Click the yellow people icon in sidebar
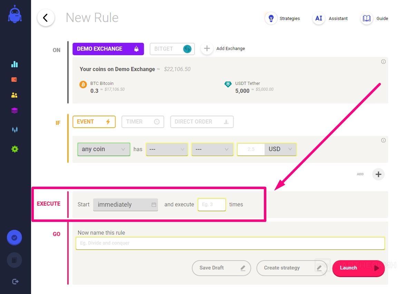The height and width of the screenshot is (294, 414). coord(14,95)
